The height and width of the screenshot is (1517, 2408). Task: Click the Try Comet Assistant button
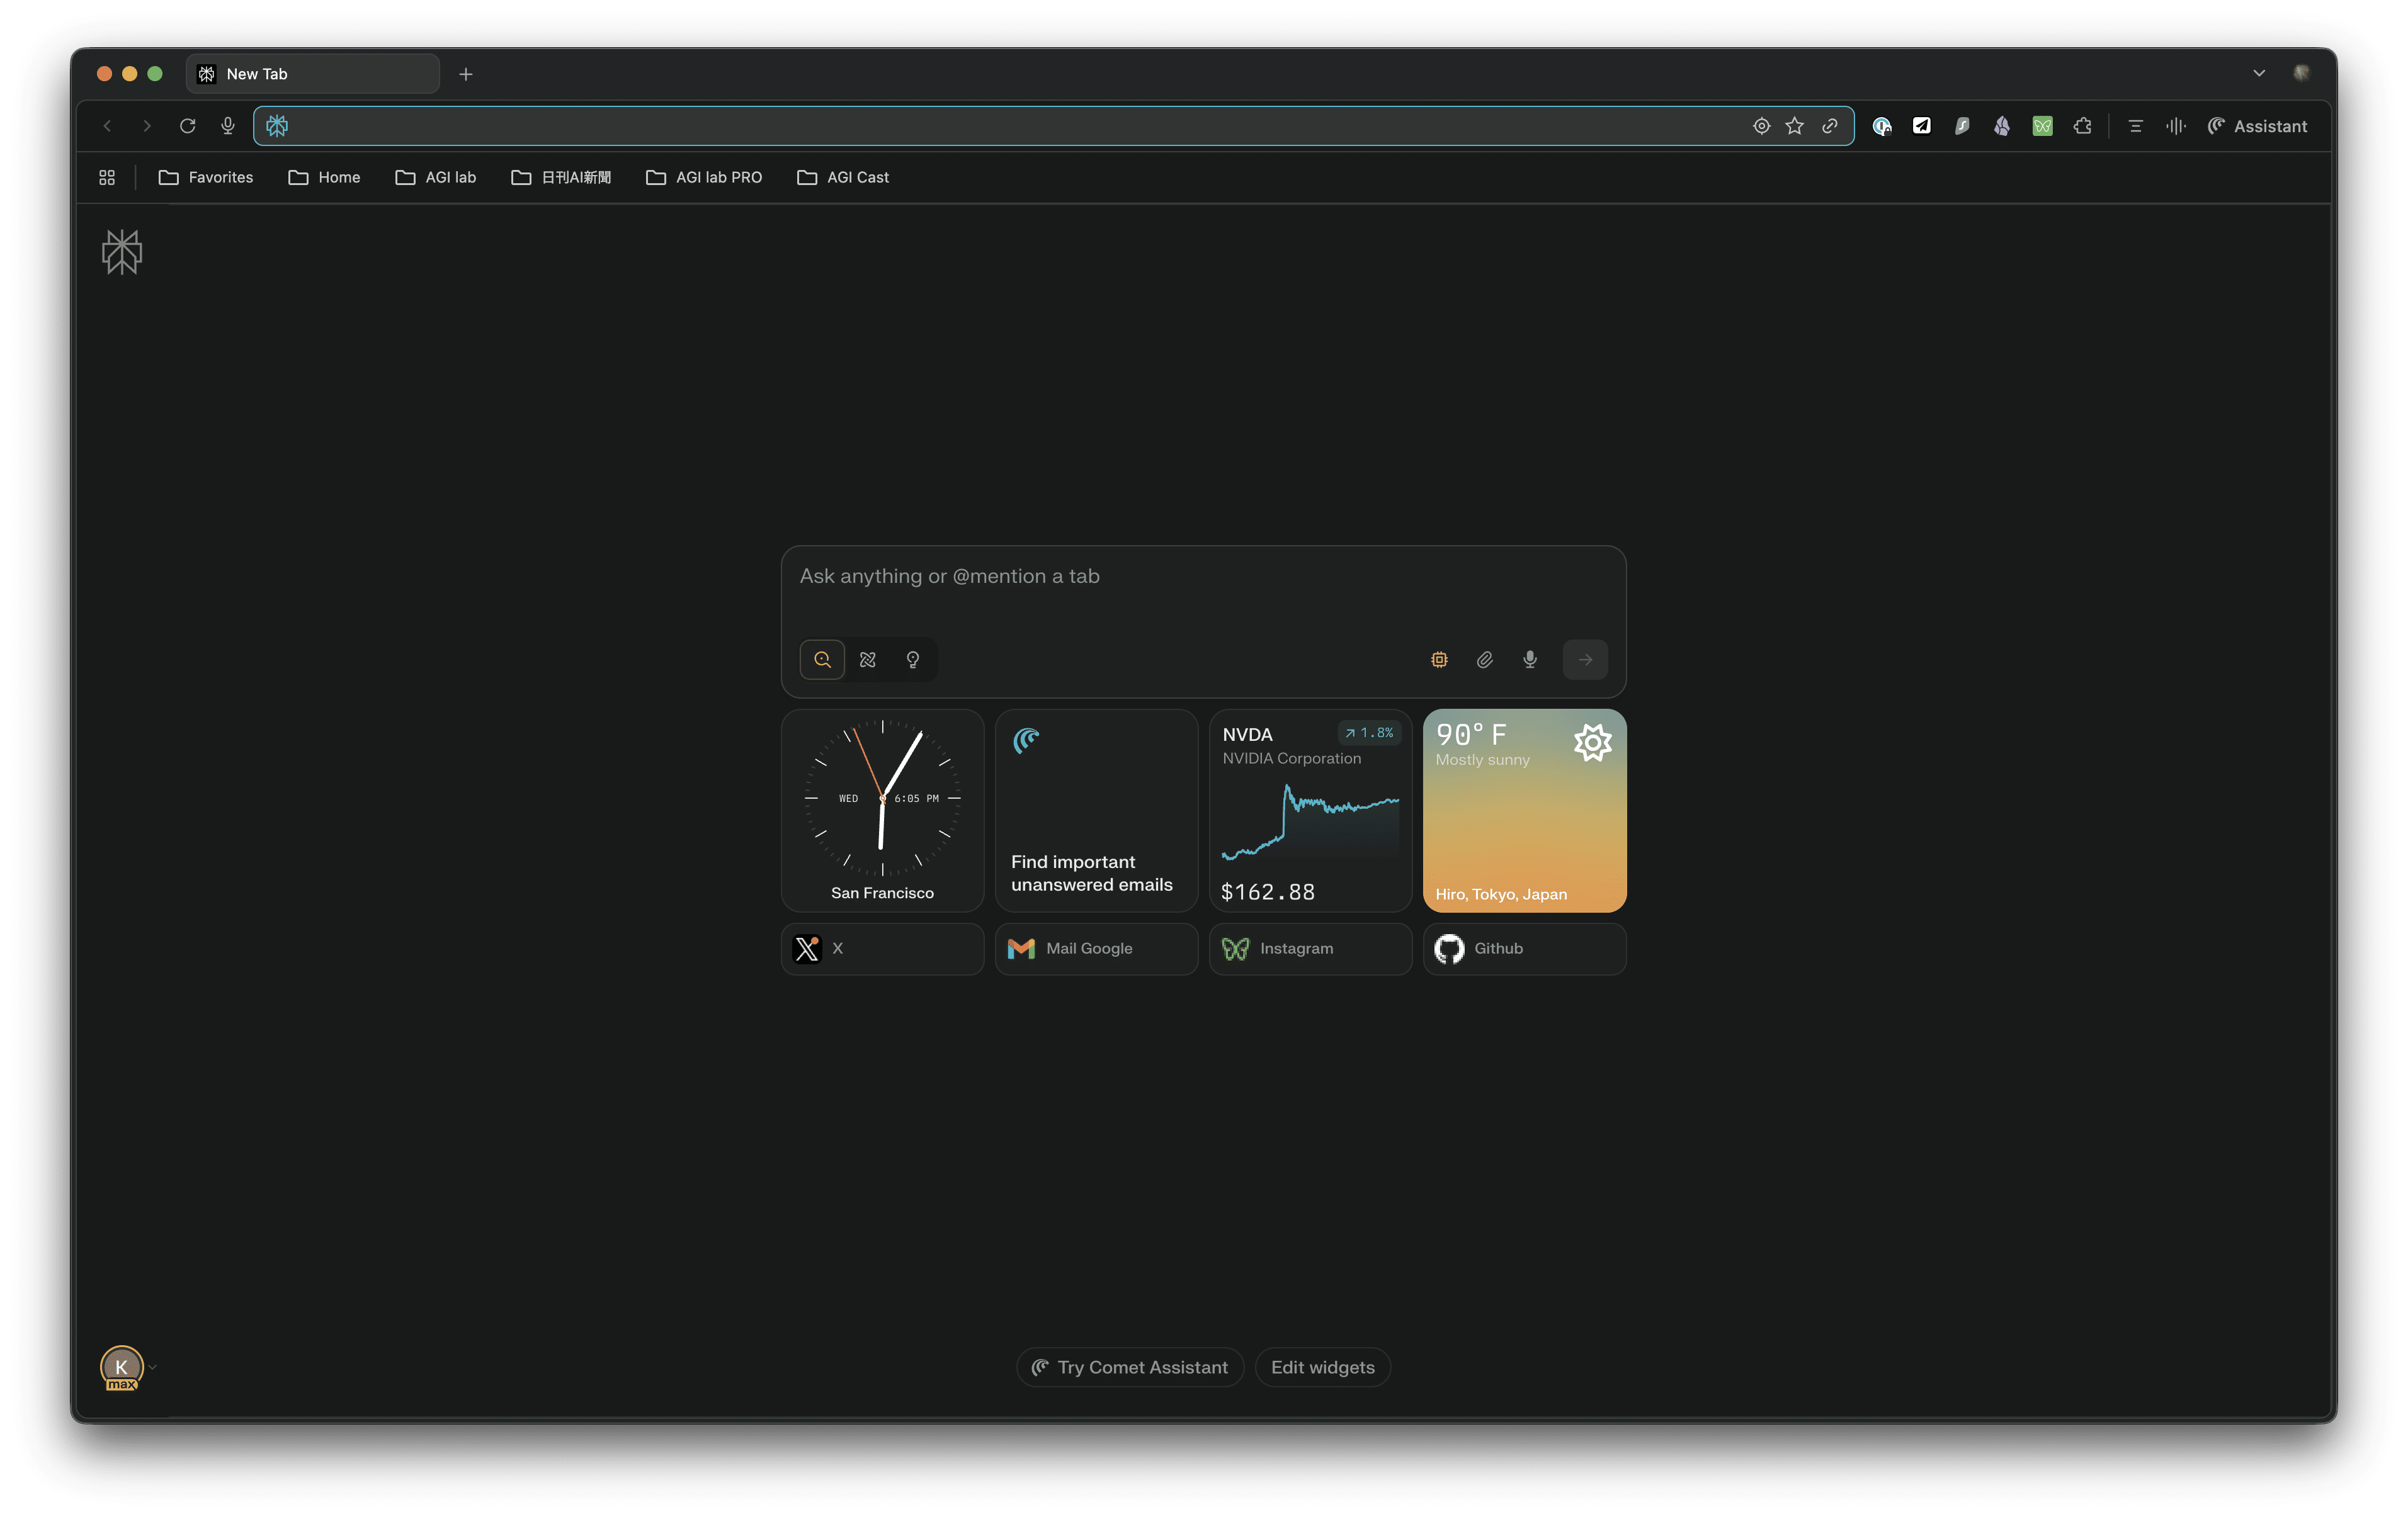(1130, 1366)
